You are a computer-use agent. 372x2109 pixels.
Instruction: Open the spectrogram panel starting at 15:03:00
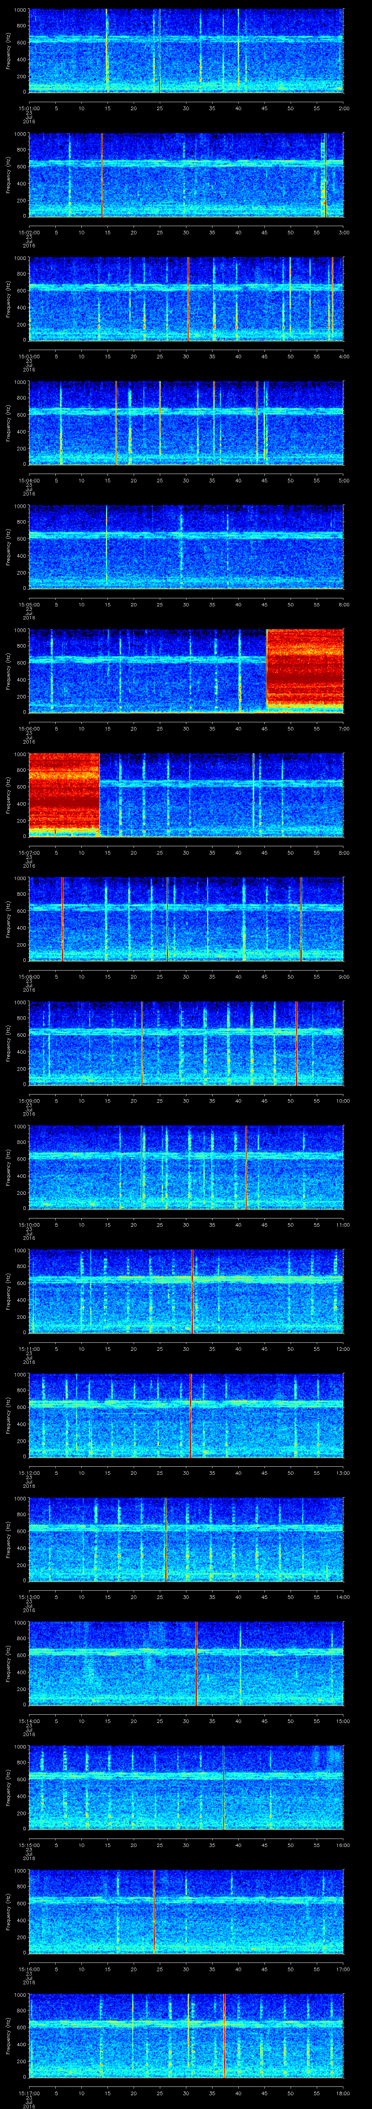(186, 299)
